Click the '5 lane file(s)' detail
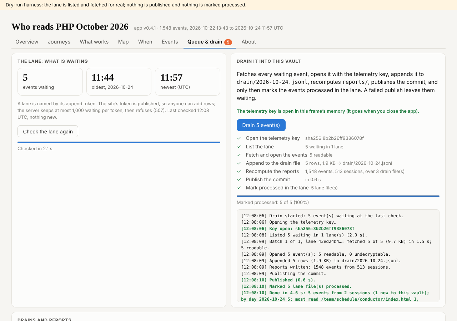The width and height of the screenshot is (457, 321). [324, 188]
